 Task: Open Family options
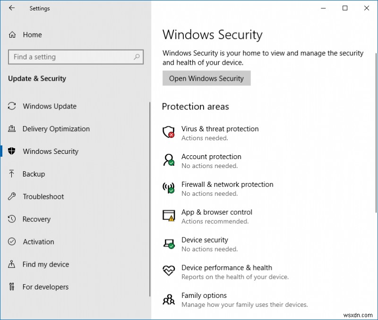point(204,295)
